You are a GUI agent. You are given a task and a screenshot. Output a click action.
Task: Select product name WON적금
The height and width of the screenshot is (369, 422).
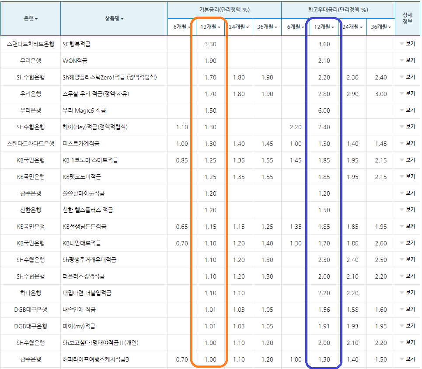point(75,61)
